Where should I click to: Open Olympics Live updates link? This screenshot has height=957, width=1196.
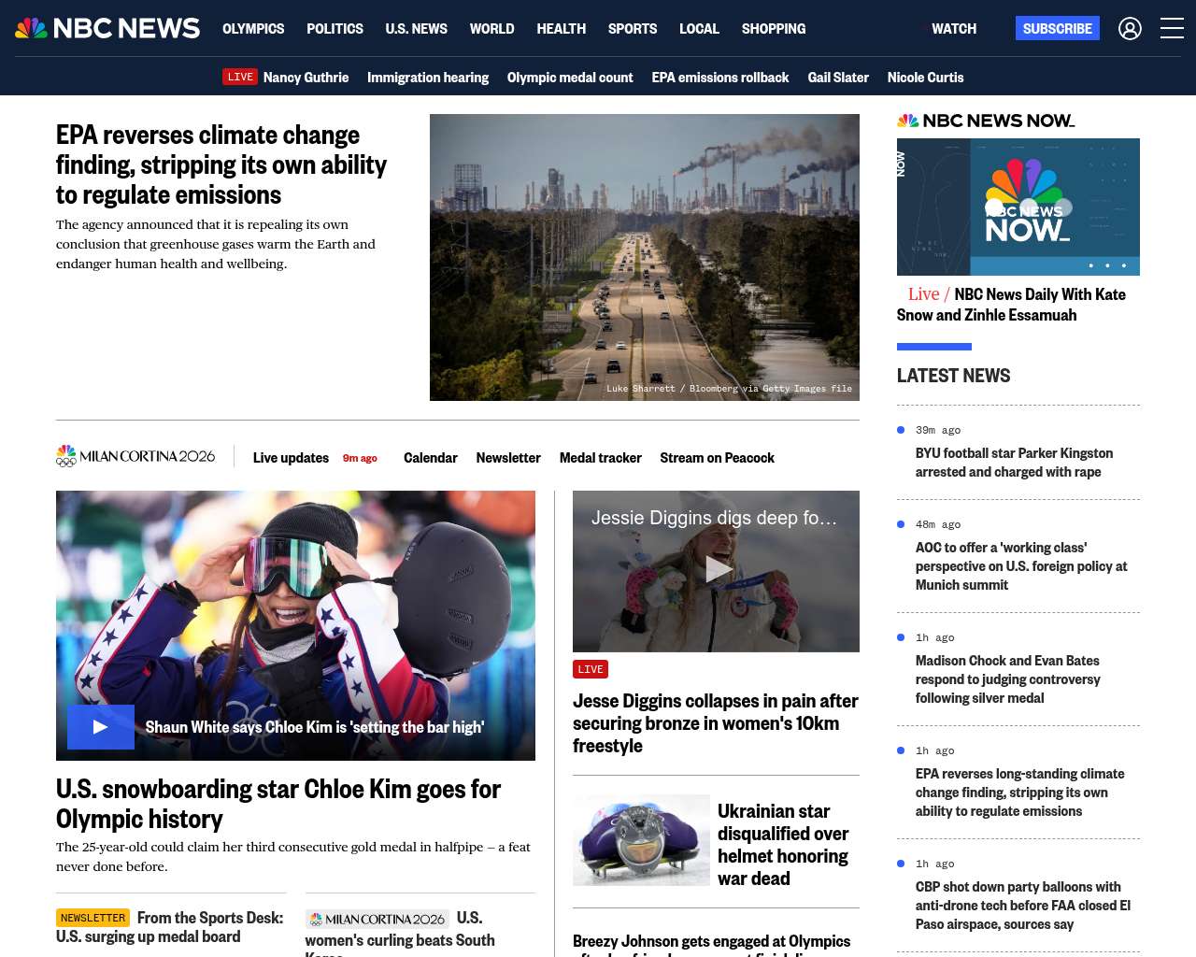291,458
